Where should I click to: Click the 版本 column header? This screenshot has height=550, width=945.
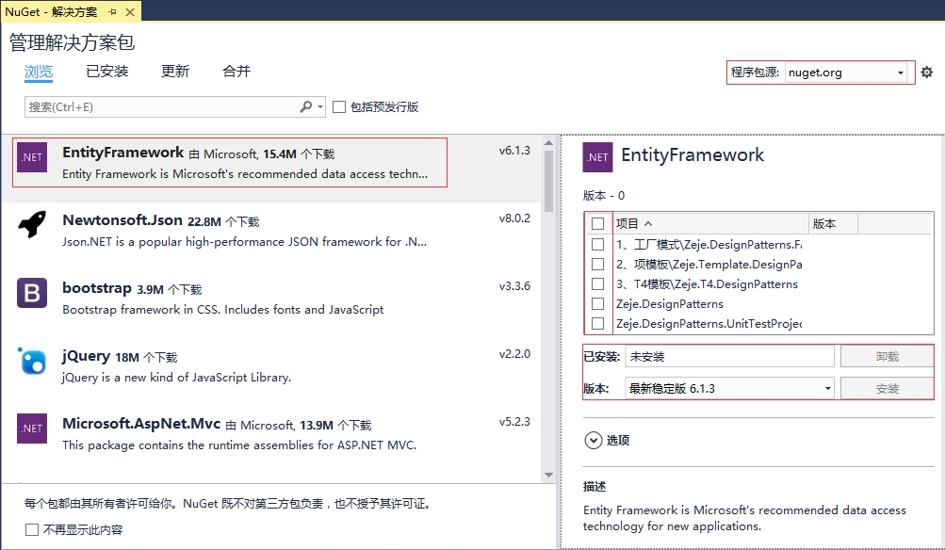click(834, 223)
